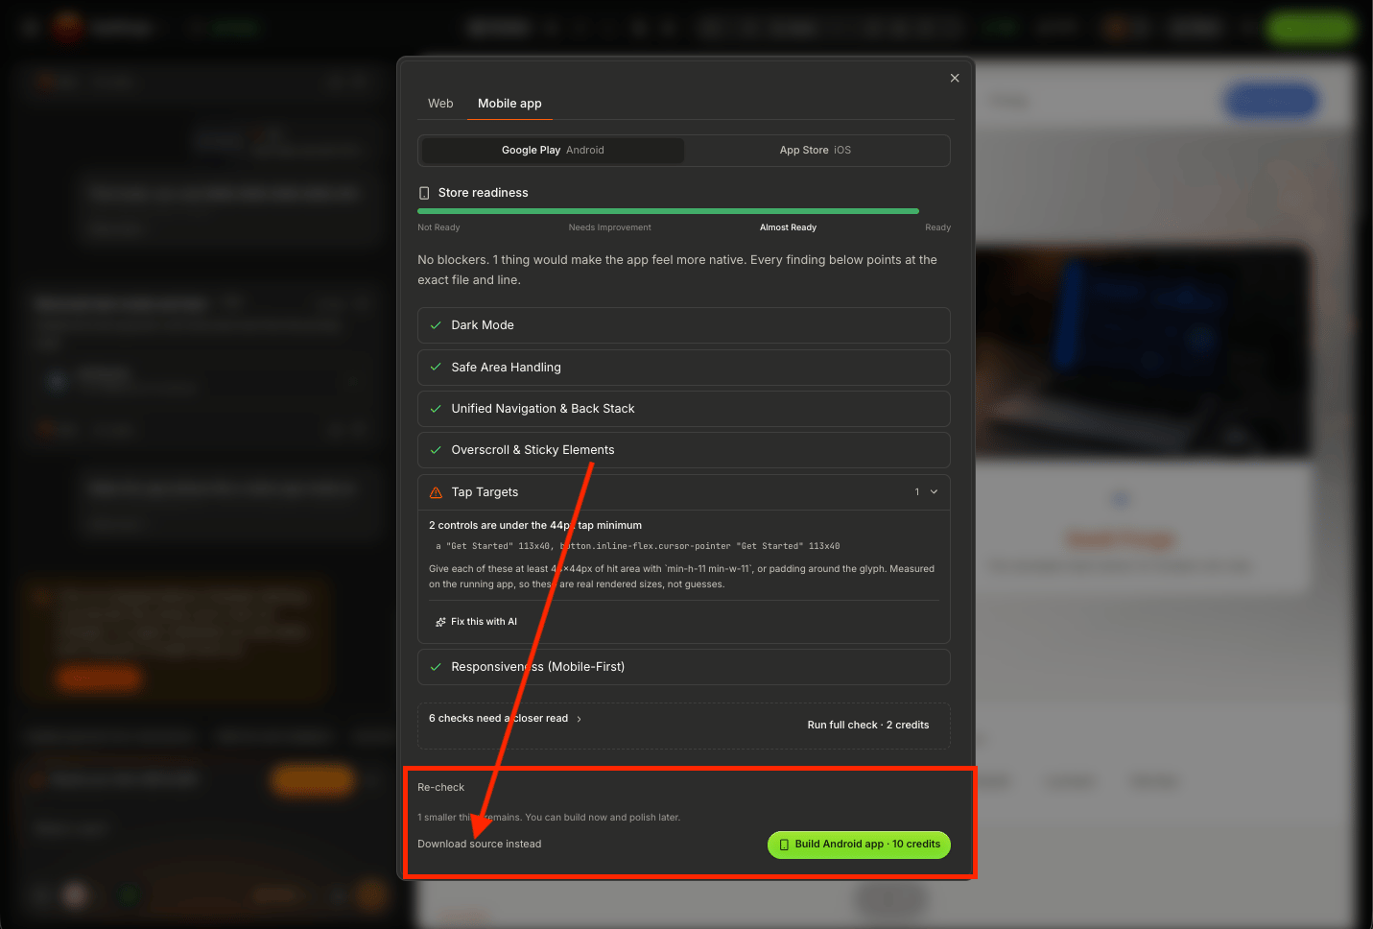Switch to the Web tab

440,103
